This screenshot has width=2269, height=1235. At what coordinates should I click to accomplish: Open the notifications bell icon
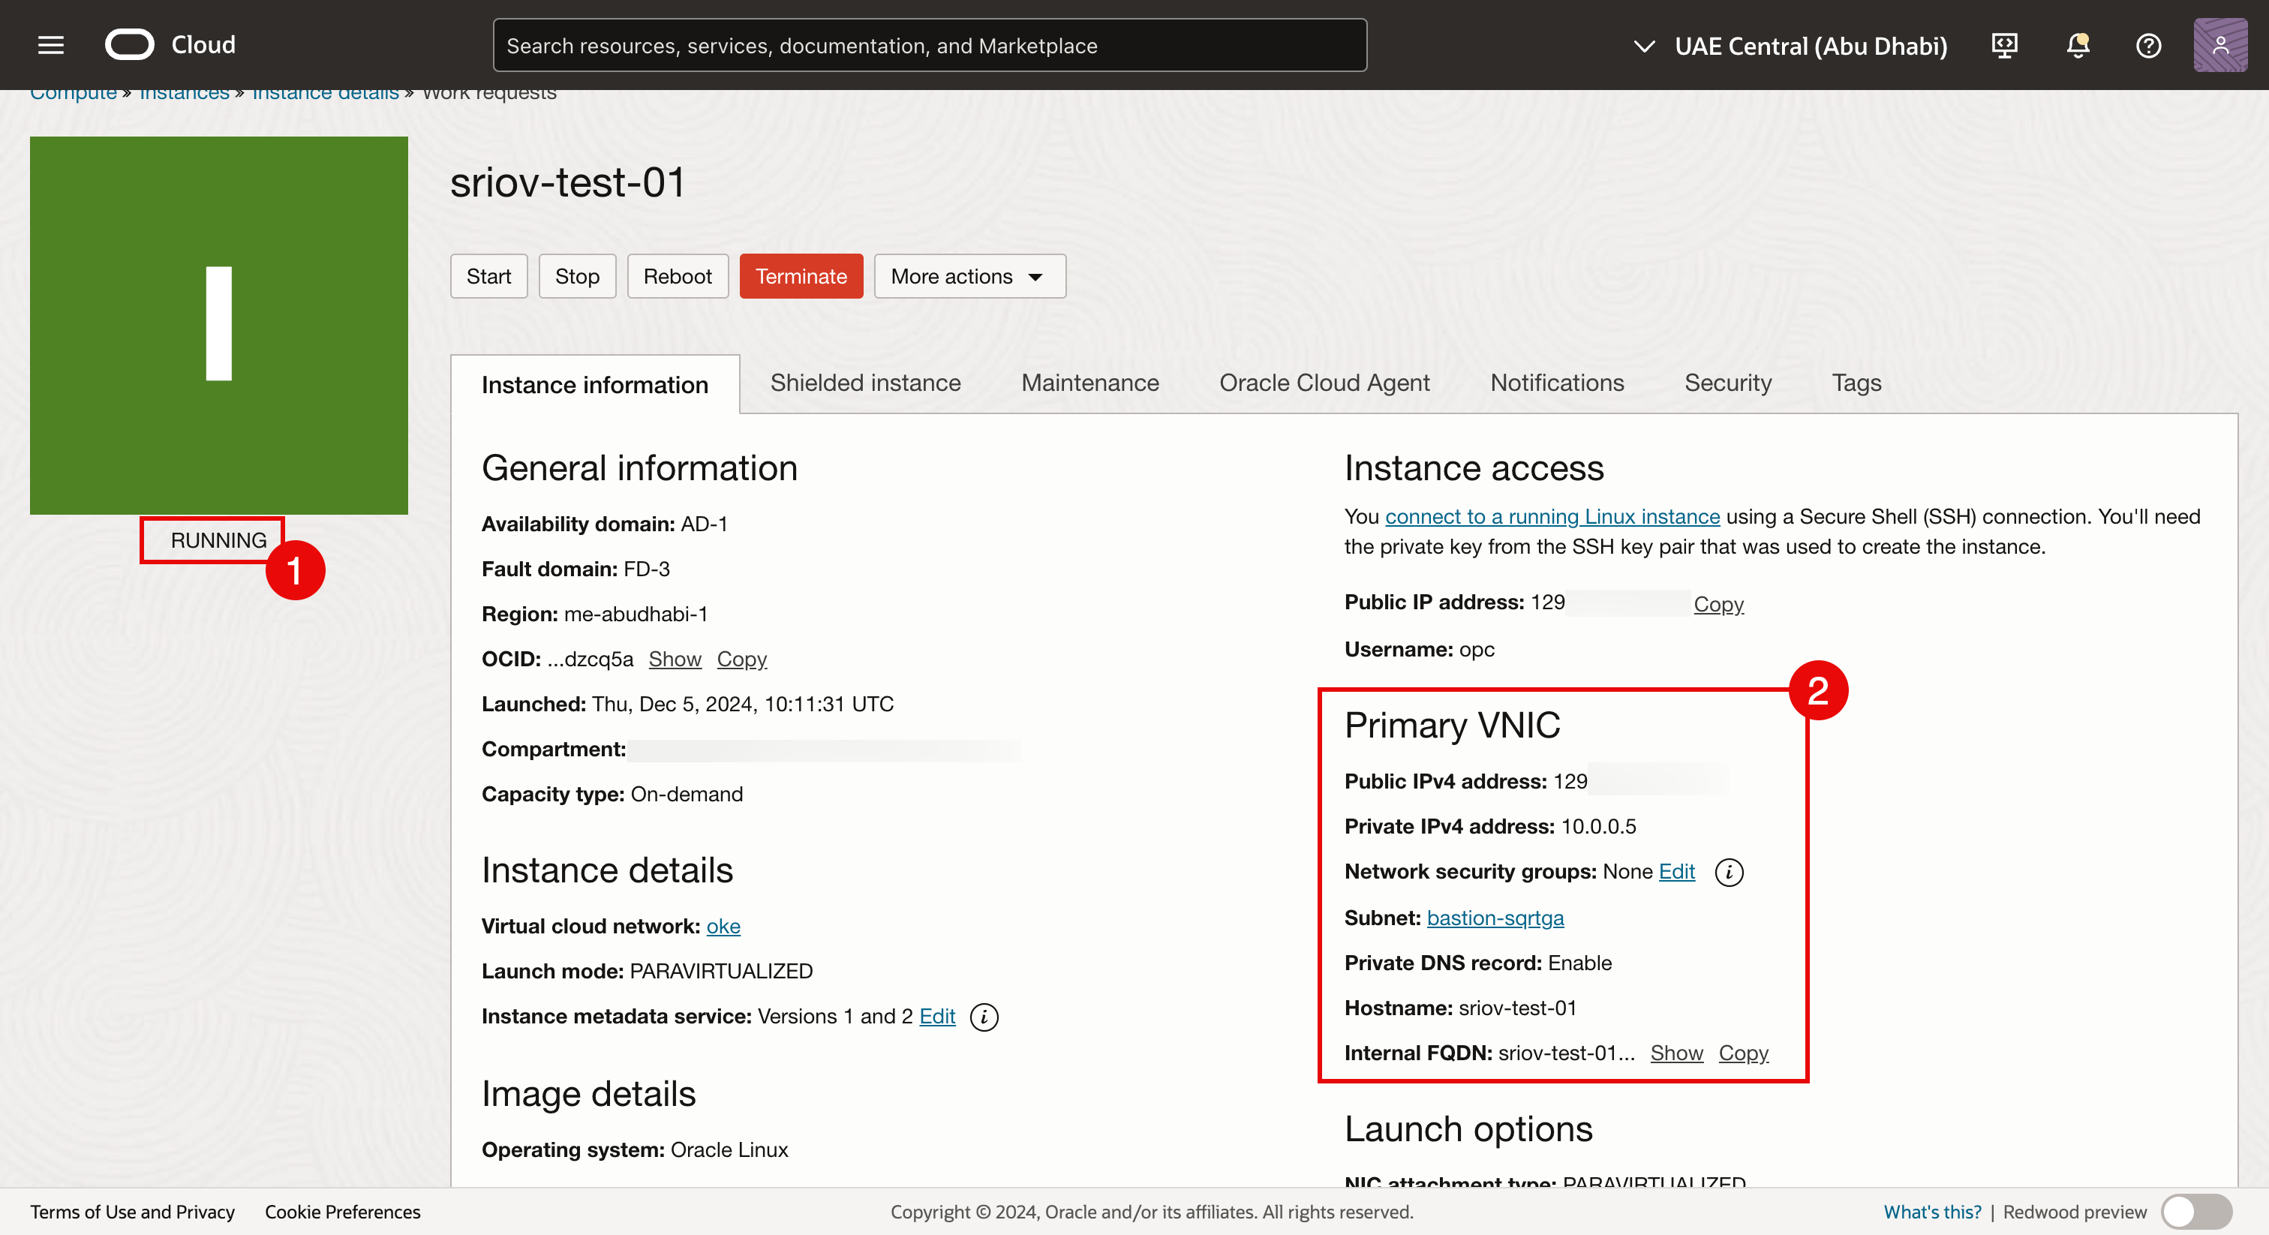click(x=2077, y=45)
